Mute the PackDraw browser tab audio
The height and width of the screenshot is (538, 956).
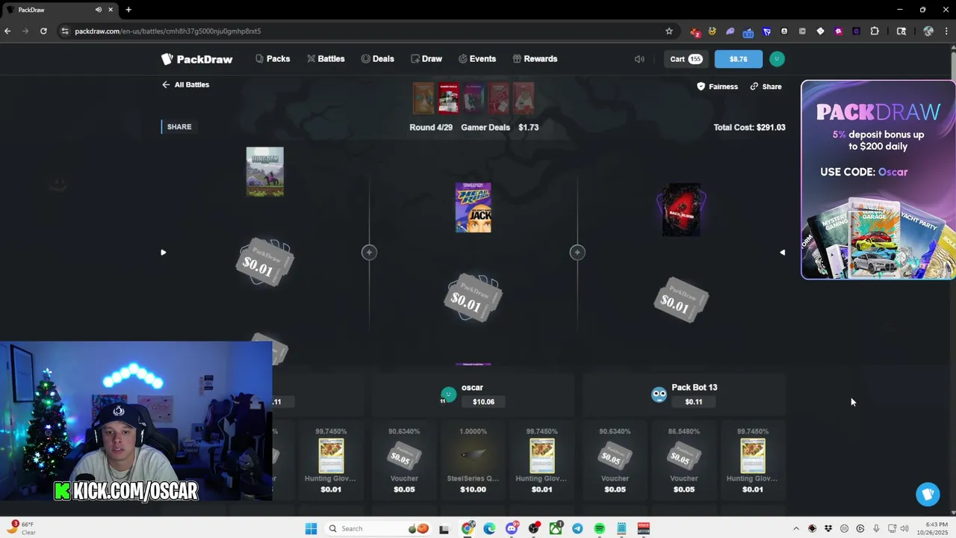tap(99, 10)
